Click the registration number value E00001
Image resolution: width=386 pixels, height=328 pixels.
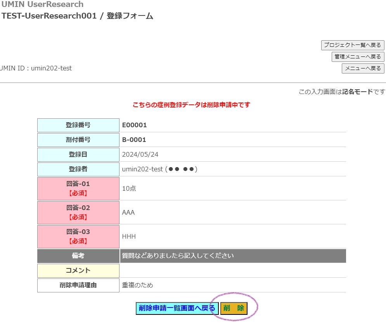[x=134, y=125]
